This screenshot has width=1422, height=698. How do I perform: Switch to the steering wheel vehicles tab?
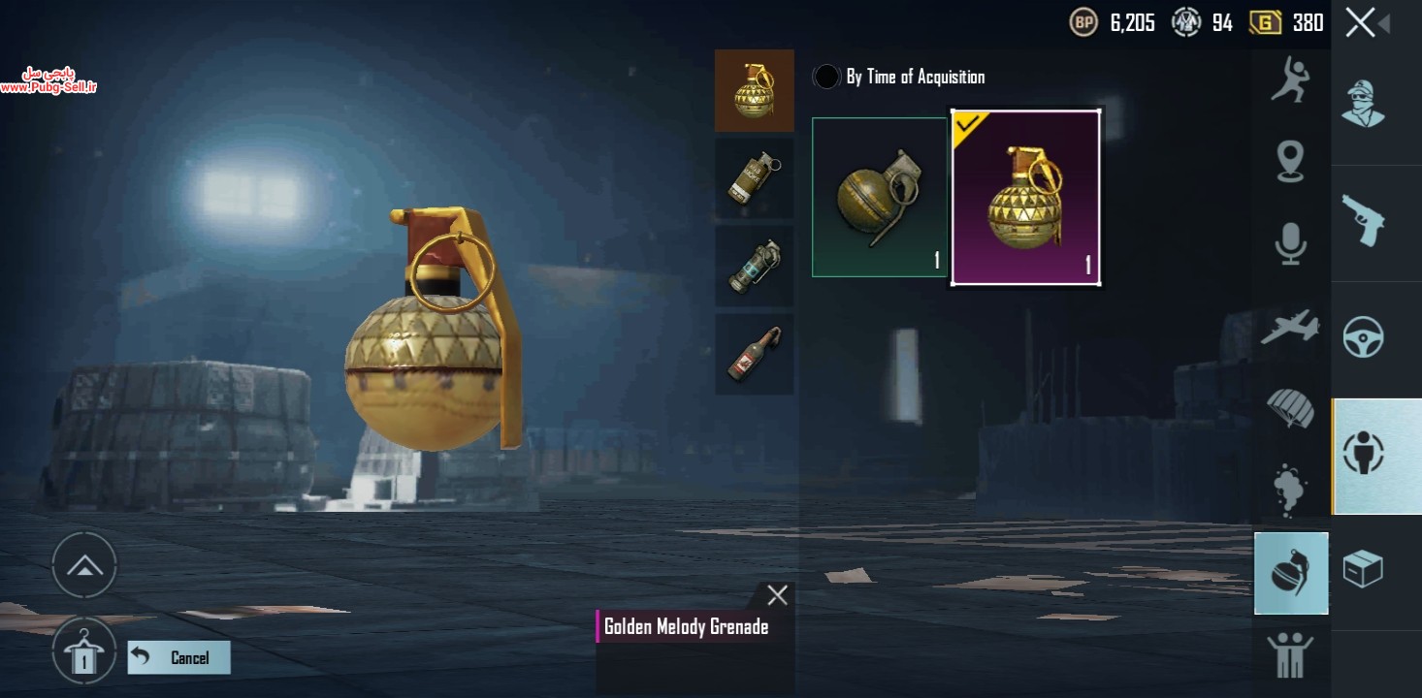[x=1363, y=337]
